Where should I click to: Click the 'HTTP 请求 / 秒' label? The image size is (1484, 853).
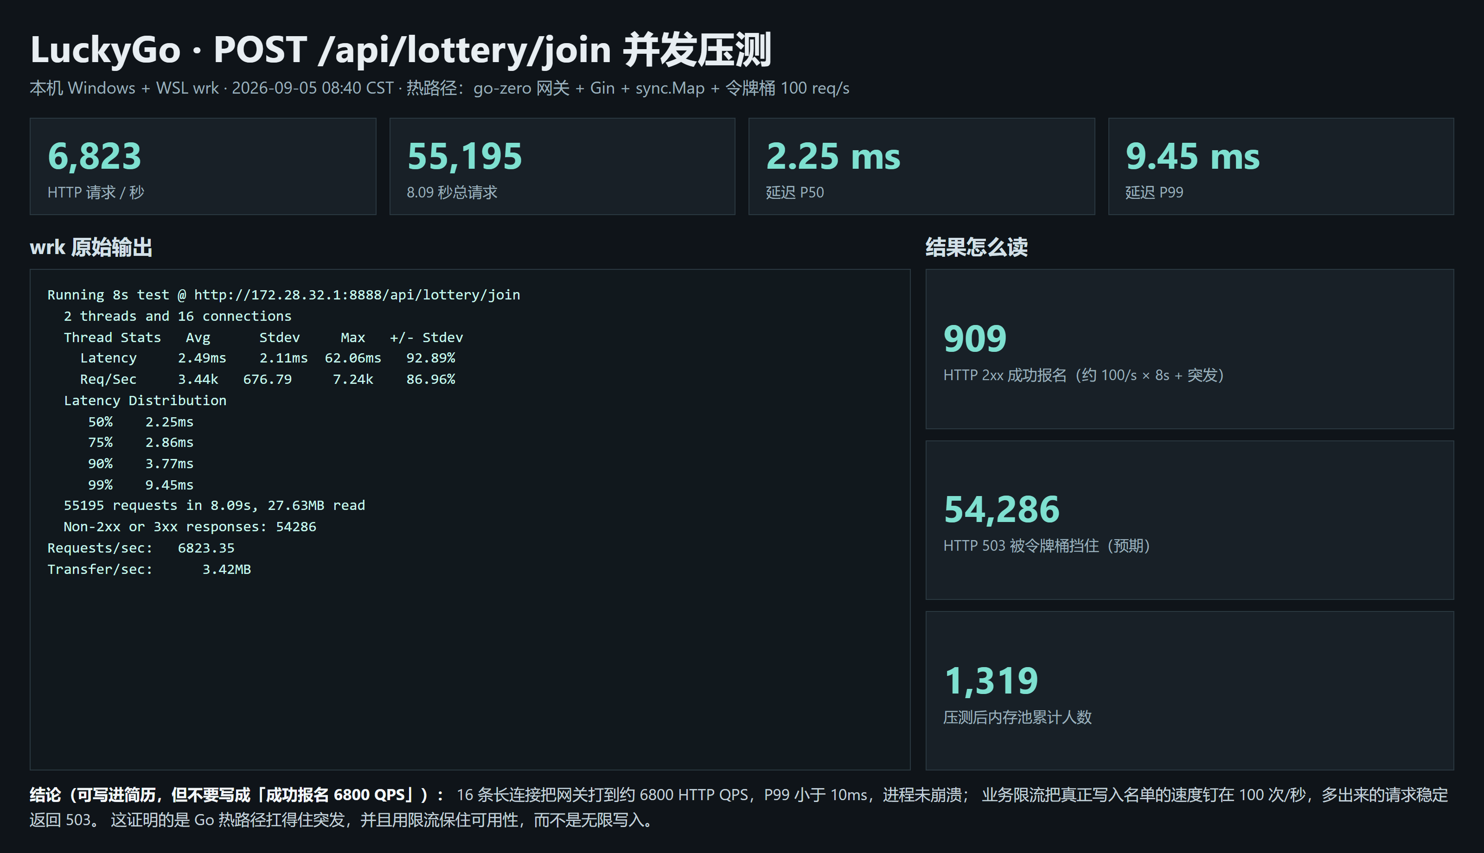pos(96,192)
